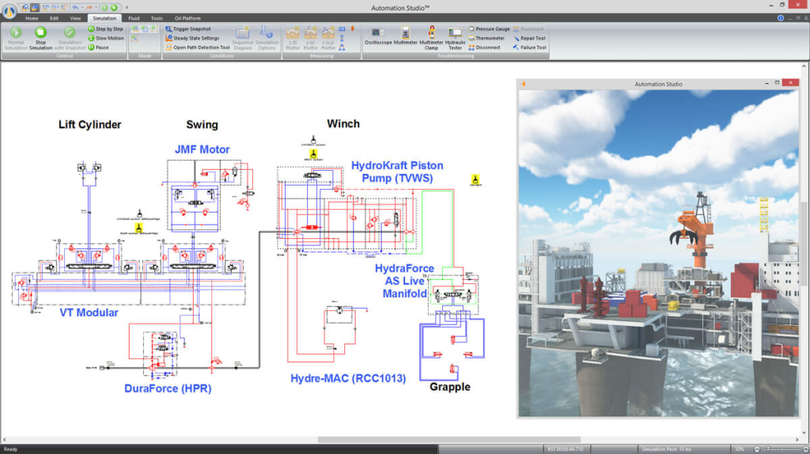
Task: Select the Hydre-MAC (RCC1013) label
Action: [x=348, y=379]
